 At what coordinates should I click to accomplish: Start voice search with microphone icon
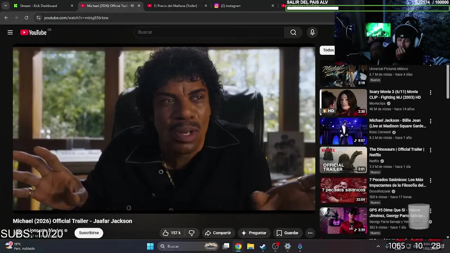(x=312, y=32)
